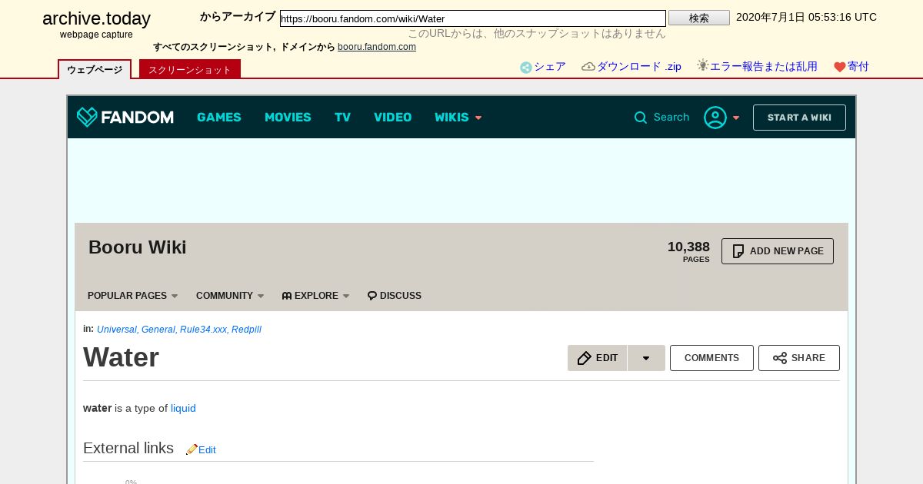The width and height of the screenshot is (923, 484).
Task: Click the donate heart icon
Action: click(x=840, y=68)
